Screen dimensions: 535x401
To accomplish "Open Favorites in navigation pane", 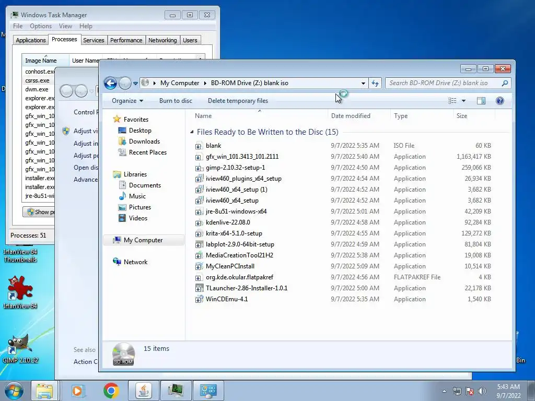I will click(x=136, y=120).
